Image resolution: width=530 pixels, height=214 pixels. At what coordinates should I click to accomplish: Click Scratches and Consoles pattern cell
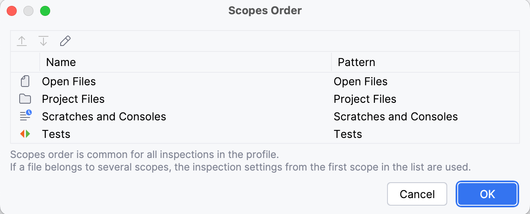point(395,117)
